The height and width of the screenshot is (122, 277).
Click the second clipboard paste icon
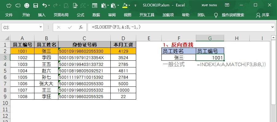point(113,6)
